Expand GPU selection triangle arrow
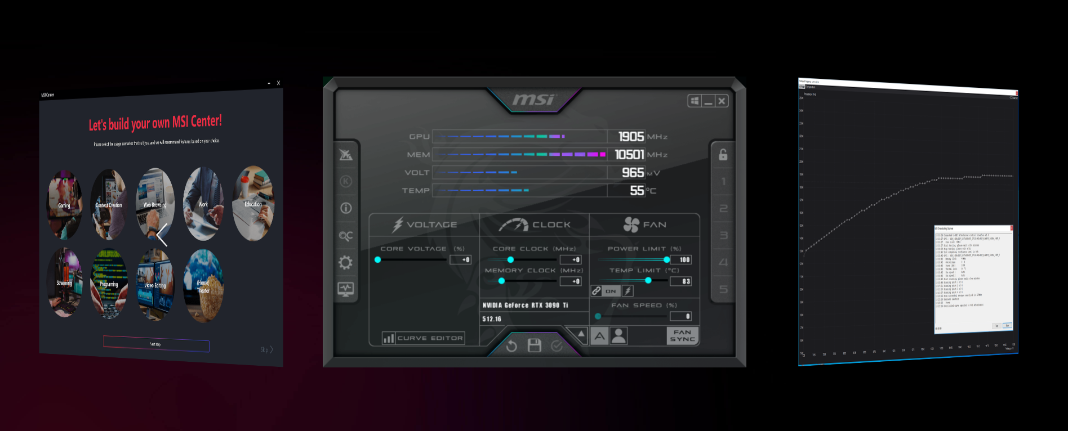Viewport: 1068px width, 431px height. pyautogui.click(x=580, y=335)
